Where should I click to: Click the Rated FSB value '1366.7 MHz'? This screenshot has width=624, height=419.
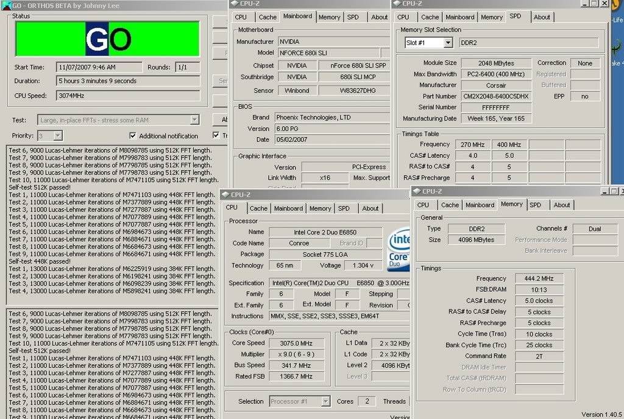point(297,376)
